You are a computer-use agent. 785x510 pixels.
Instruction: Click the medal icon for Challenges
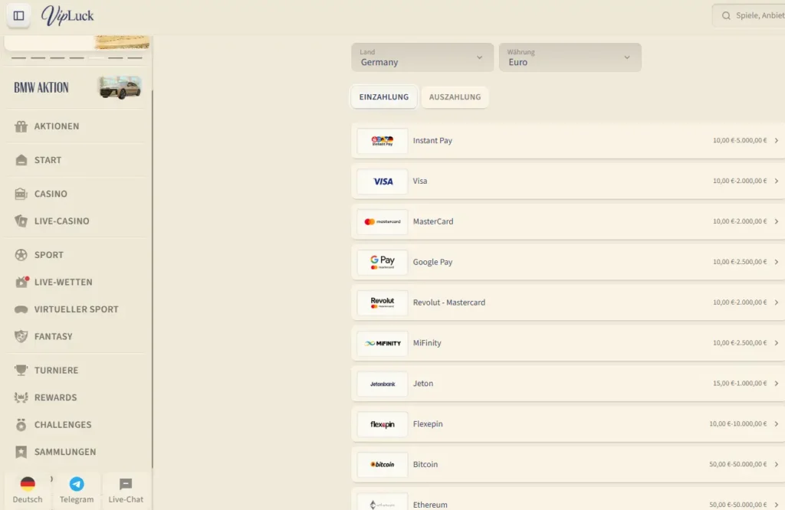coord(21,424)
